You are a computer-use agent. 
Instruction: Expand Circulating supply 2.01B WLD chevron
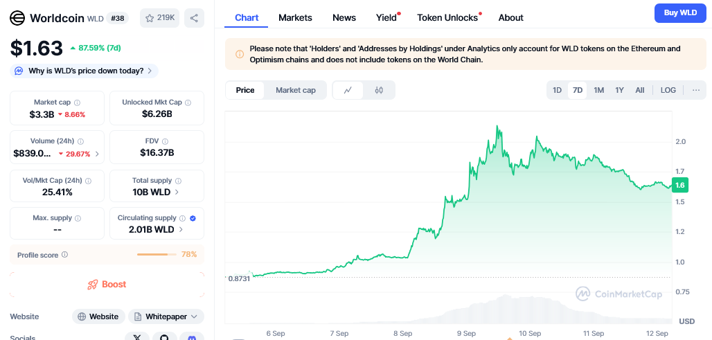(x=181, y=230)
